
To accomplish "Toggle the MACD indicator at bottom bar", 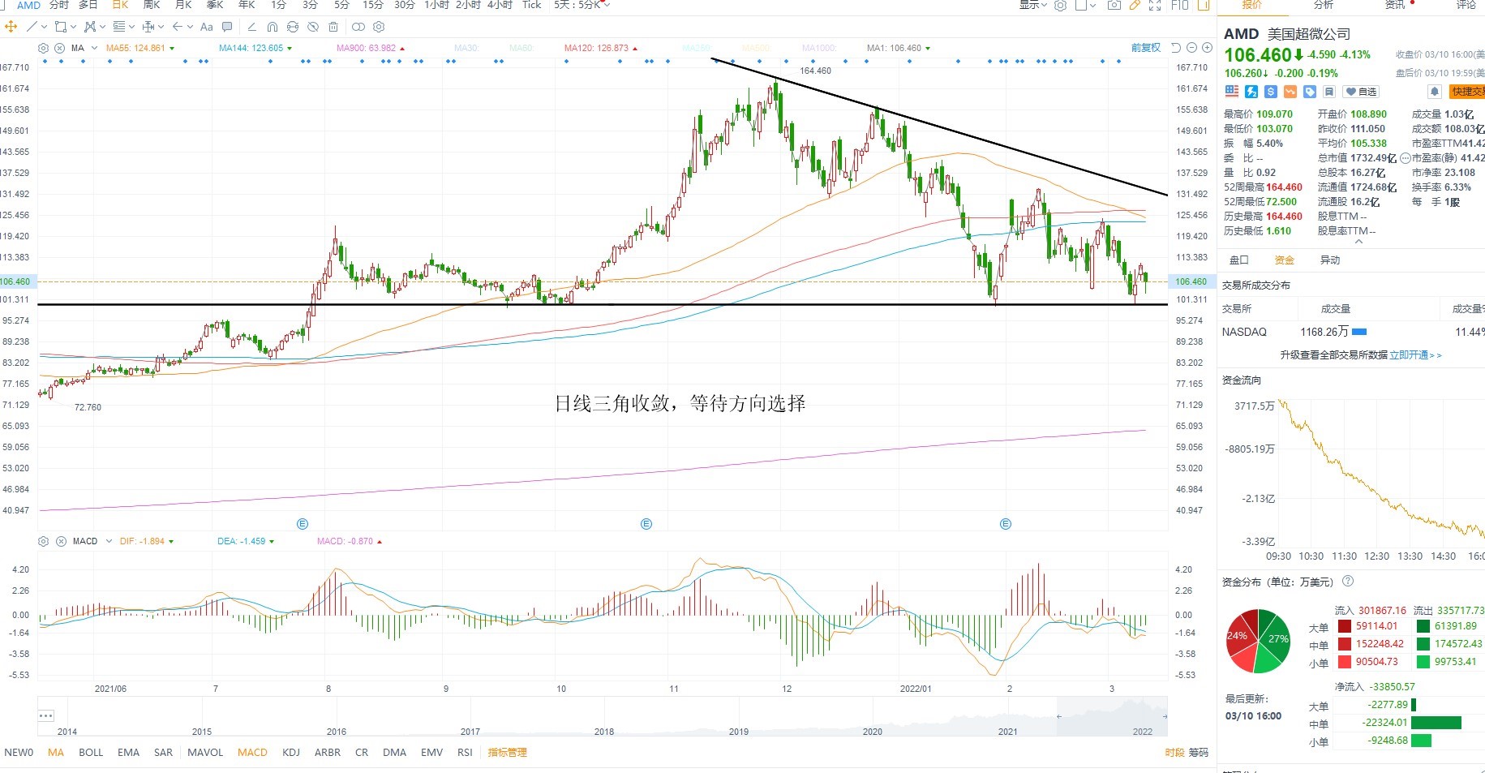I will coord(252,752).
